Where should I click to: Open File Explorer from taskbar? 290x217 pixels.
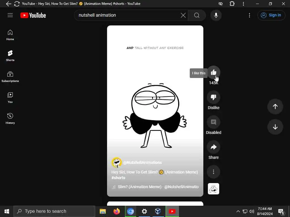click(x=103, y=211)
